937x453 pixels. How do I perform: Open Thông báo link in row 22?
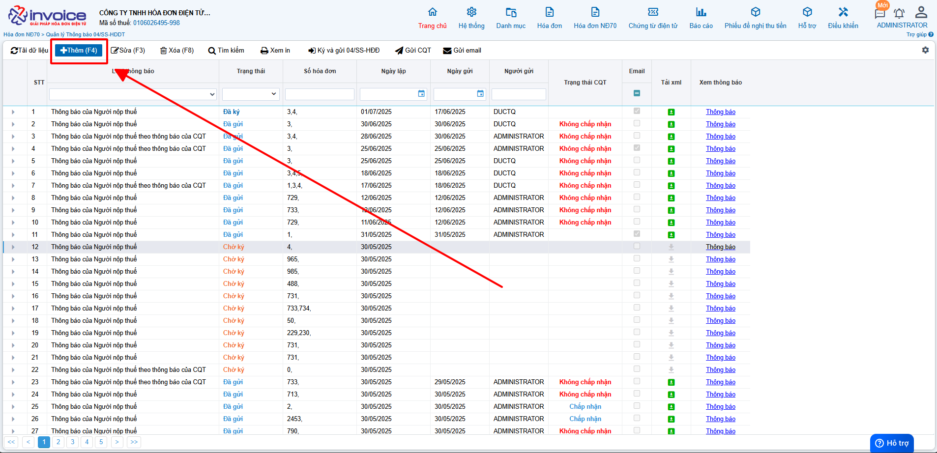(x=721, y=370)
